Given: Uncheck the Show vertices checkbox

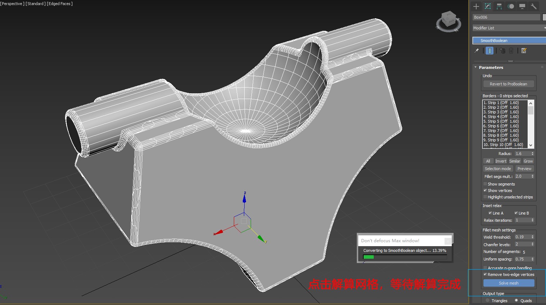Looking at the screenshot, I should coord(485,191).
